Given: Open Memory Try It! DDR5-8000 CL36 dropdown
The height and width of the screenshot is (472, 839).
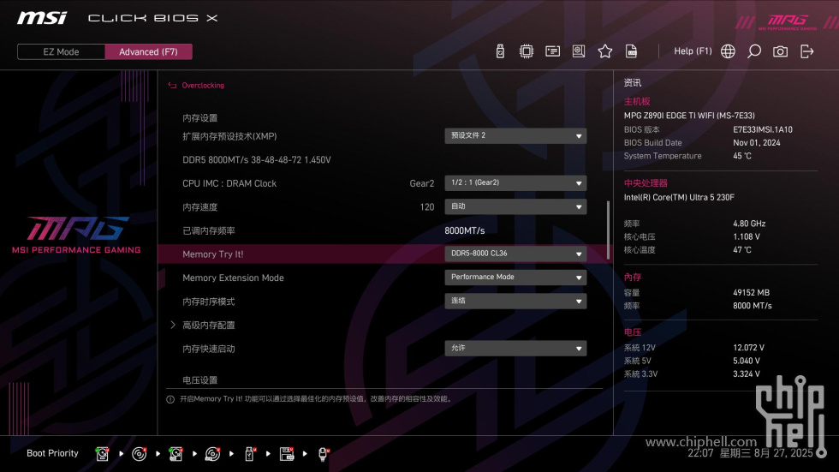Looking at the screenshot, I should pyautogui.click(x=515, y=254).
